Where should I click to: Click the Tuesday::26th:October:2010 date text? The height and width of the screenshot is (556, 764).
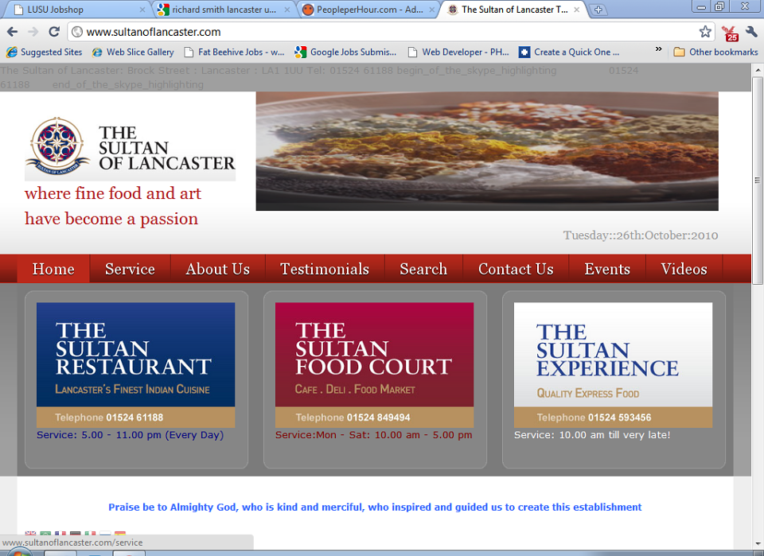click(641, 235)
